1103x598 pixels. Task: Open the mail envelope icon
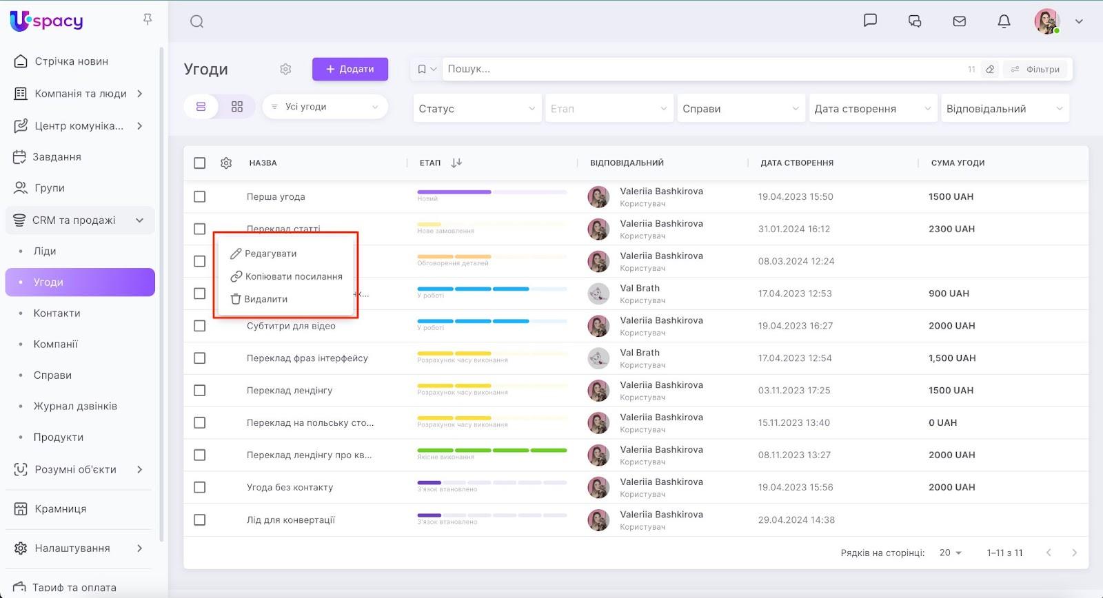pos(959,21)
